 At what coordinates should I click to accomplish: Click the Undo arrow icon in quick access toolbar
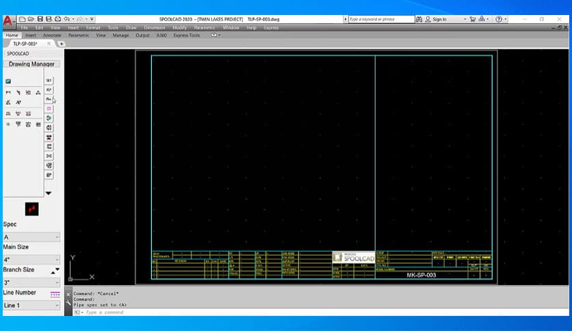pyautogui.click(x=67, y=19)
